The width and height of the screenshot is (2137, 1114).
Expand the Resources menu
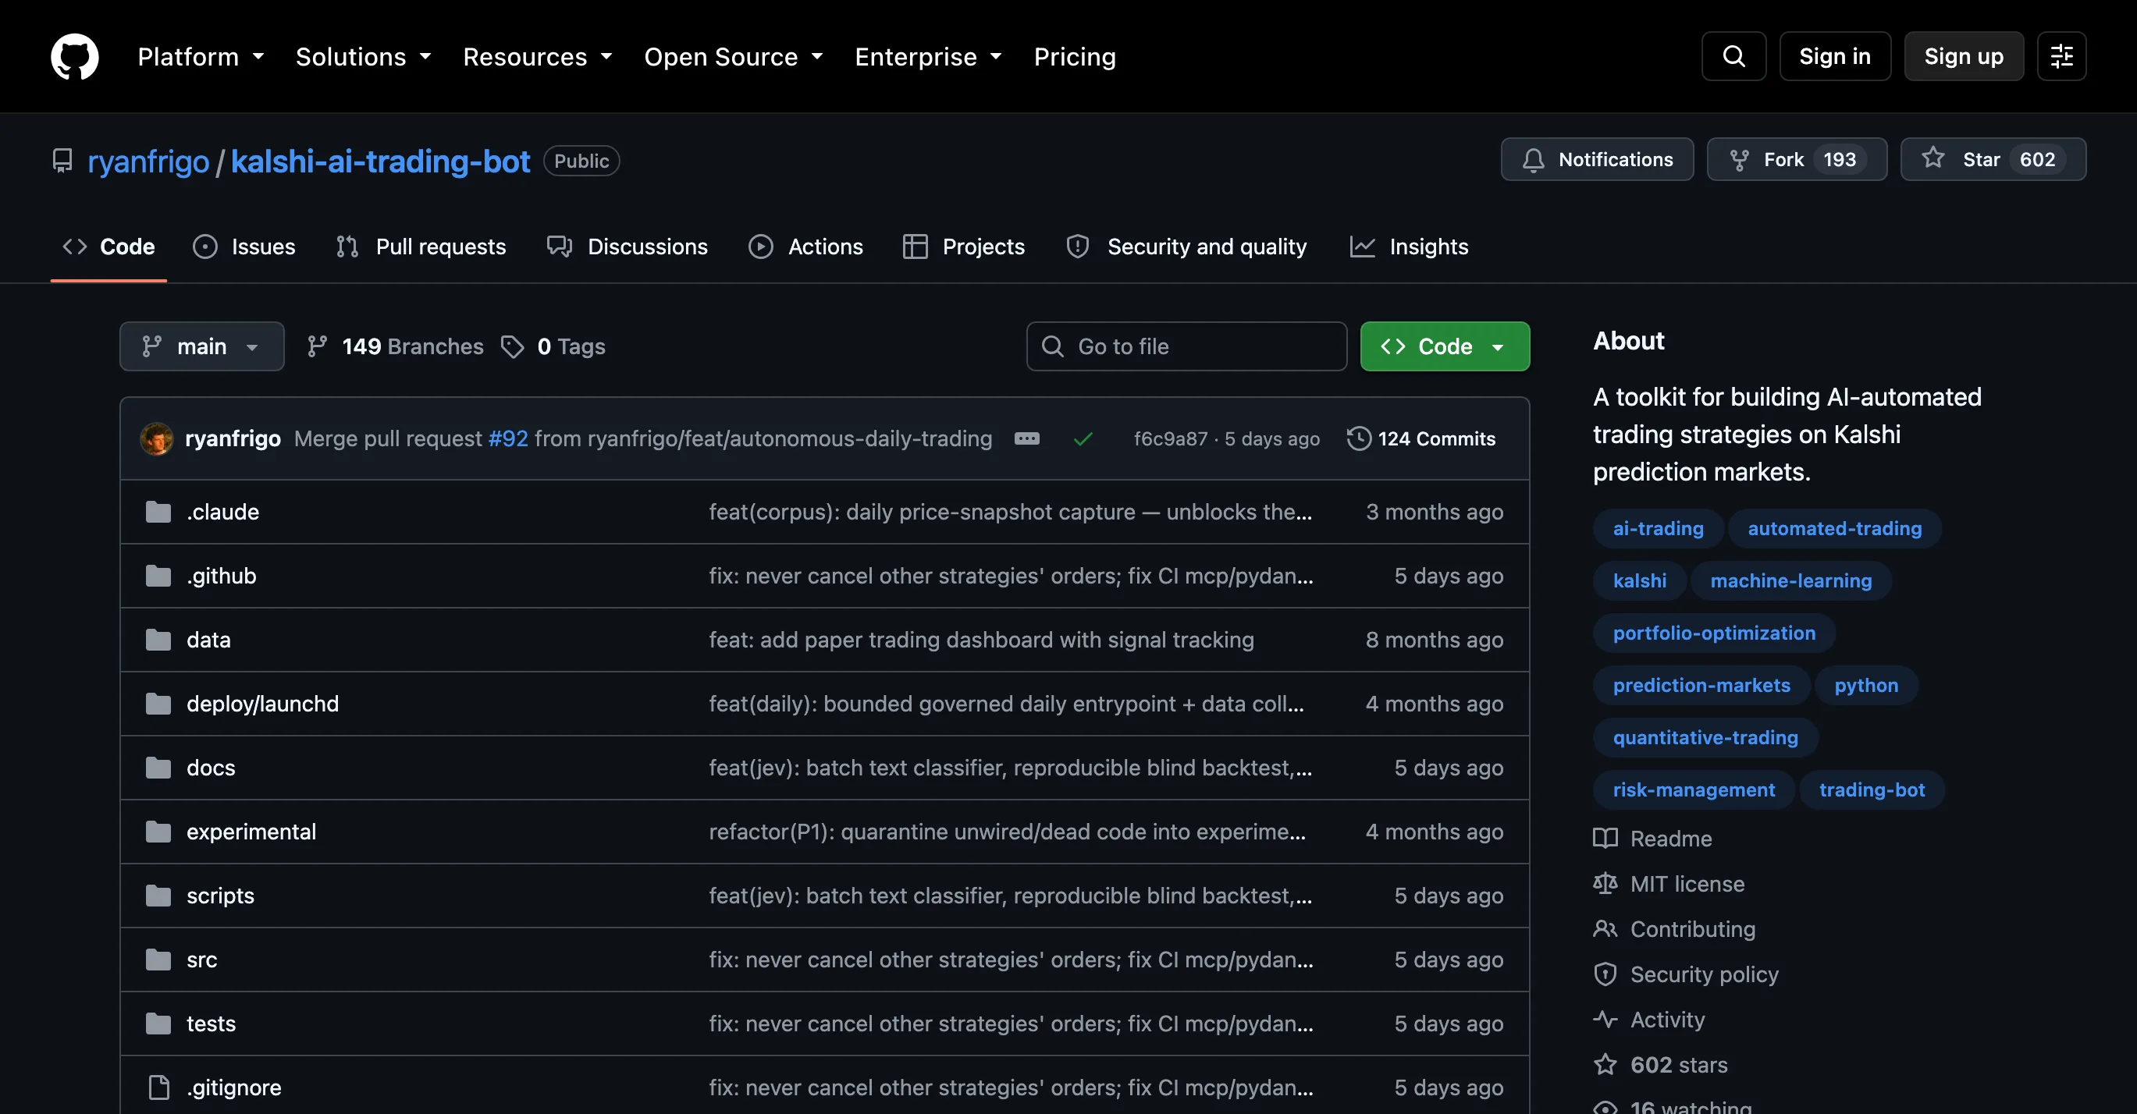(538, 56)
